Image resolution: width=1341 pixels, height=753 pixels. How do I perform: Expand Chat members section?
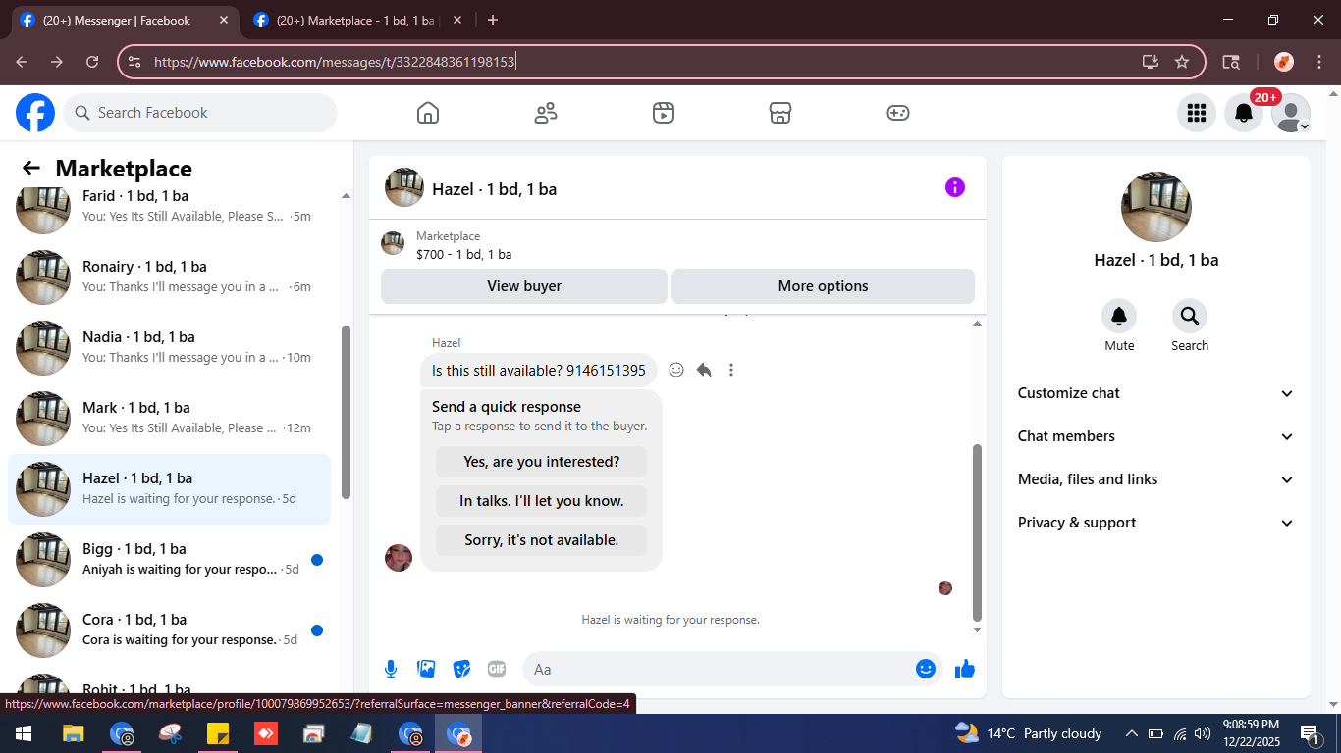(x=1156, y=436)
